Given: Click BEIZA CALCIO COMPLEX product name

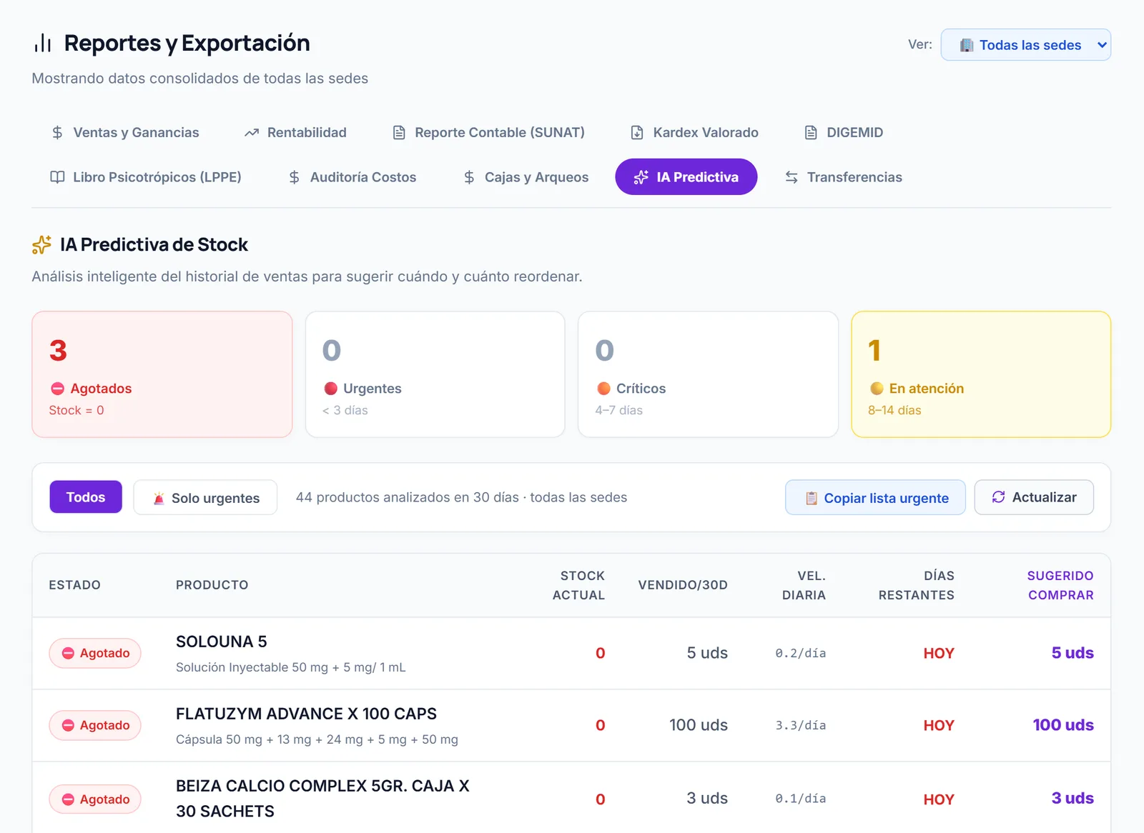Looking at the screenshot, I should [322, 799].
